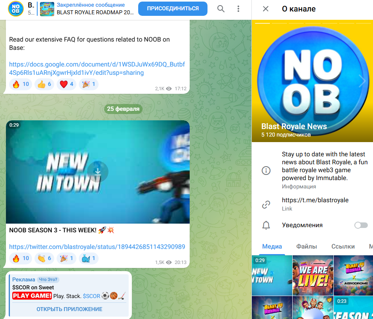This screenshot has width=373, height=319.
Task: Click ОТКРЫТЬ ПРИЛОЖЕНИЕ button
Action: point(69,309)
